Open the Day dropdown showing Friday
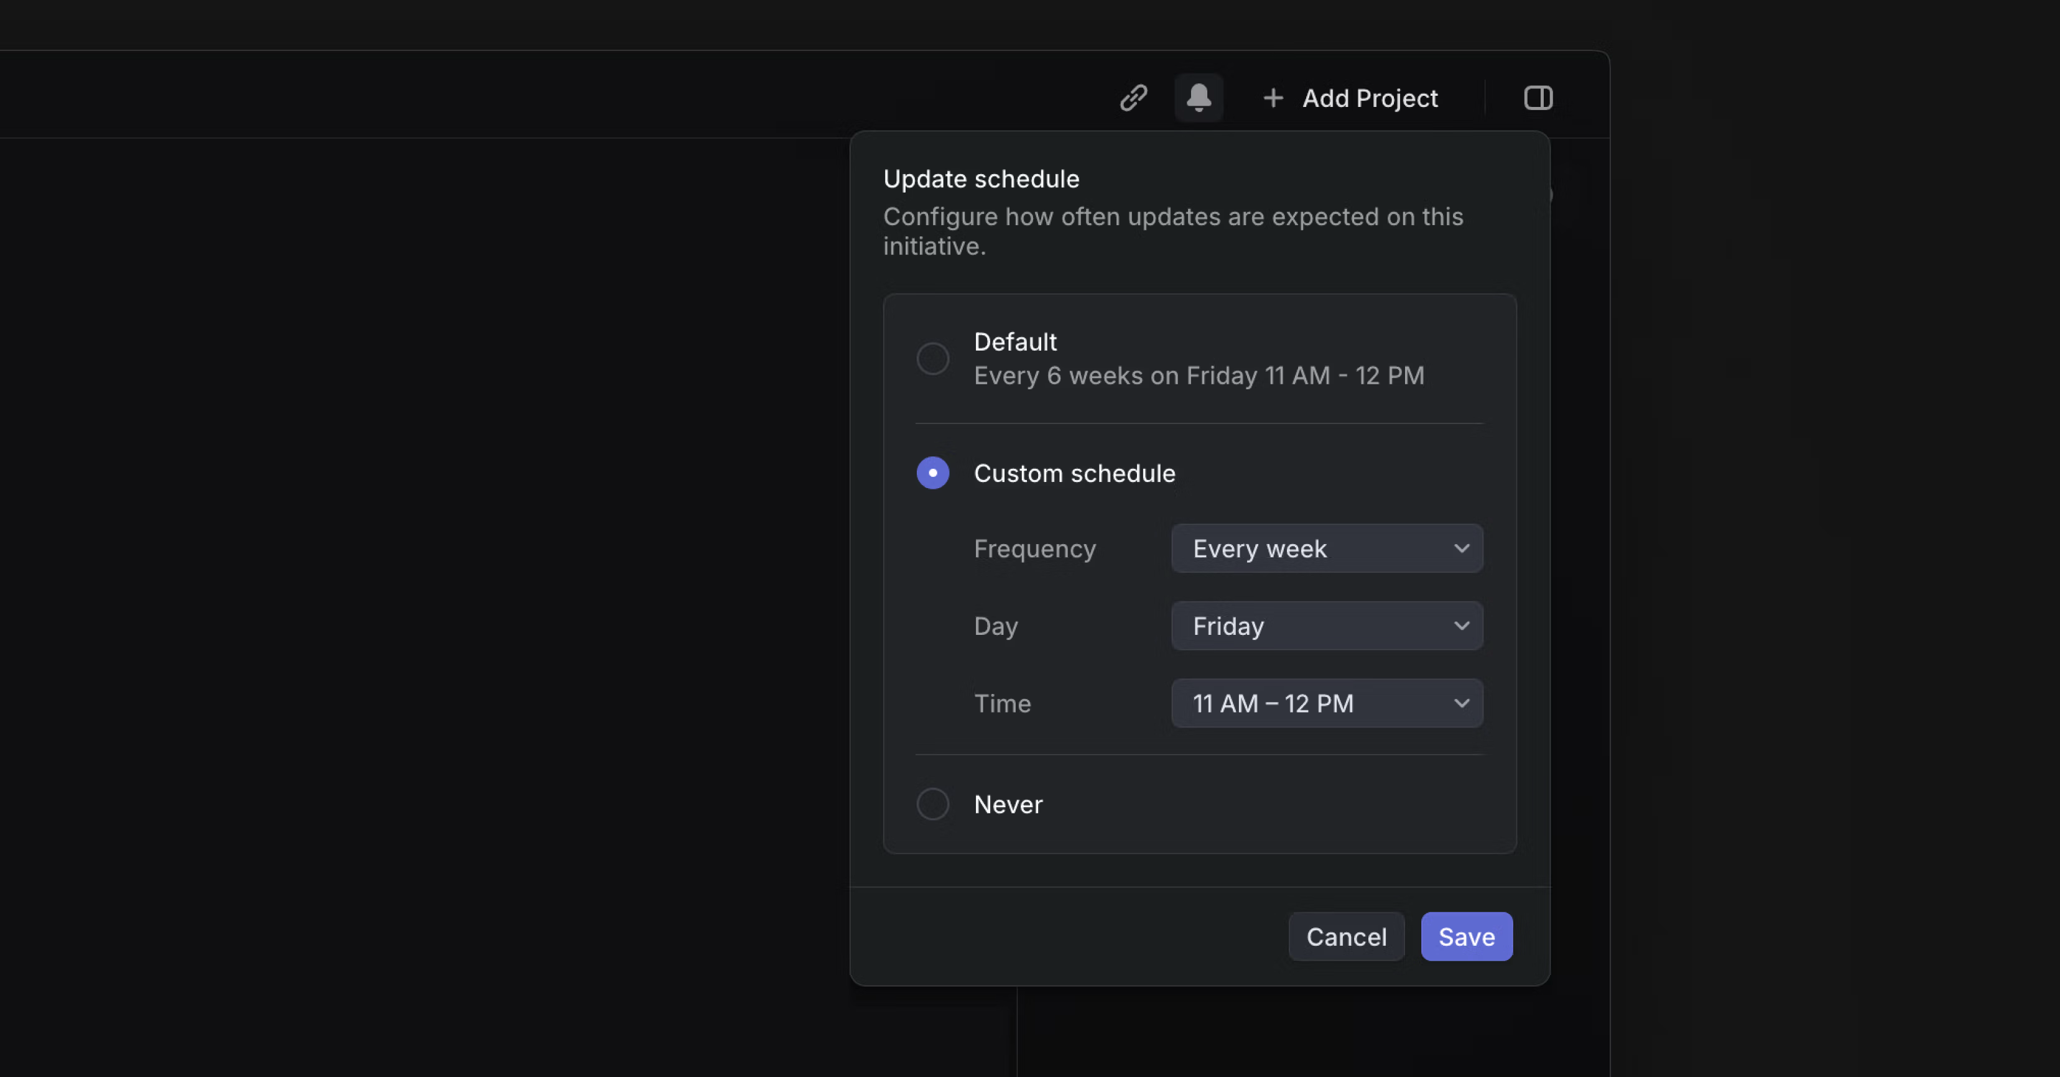The height and width of the screenshot is (1077, 2060). tap(1327, 626)
